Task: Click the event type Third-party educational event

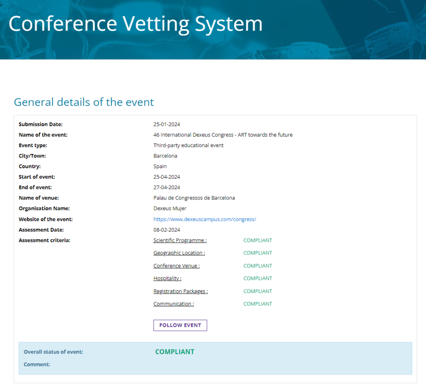Action: (x=188, y=145)
